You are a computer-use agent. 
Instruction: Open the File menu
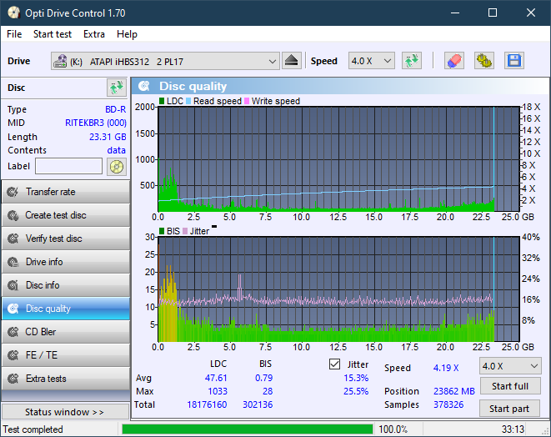click(14, 34)
